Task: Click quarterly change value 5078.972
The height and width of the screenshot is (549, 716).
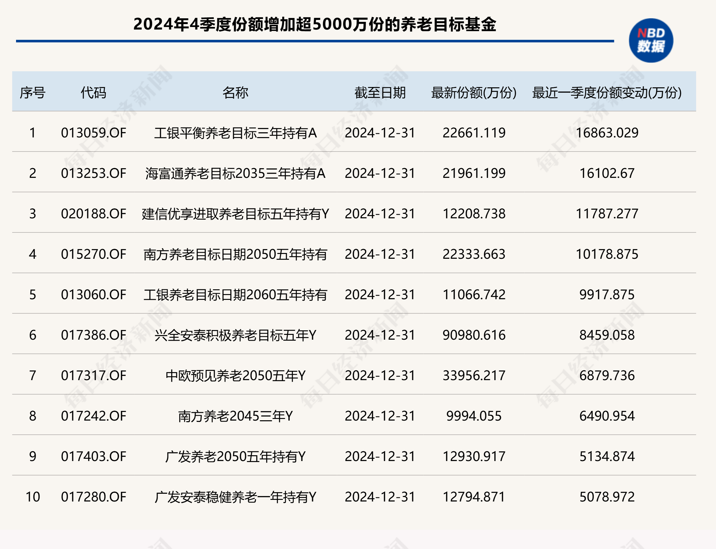Action: (x=607, y=498)
